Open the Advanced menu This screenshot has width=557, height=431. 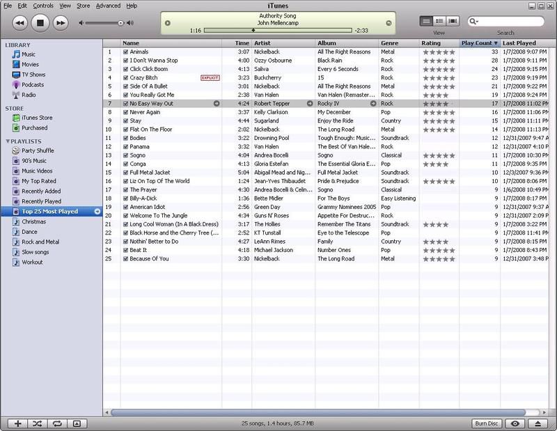pyautogui.click(x=108, y=6)
